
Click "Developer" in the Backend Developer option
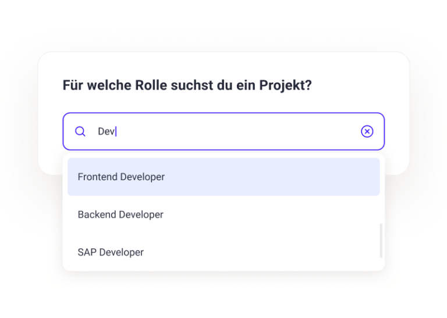coord(141,215)
